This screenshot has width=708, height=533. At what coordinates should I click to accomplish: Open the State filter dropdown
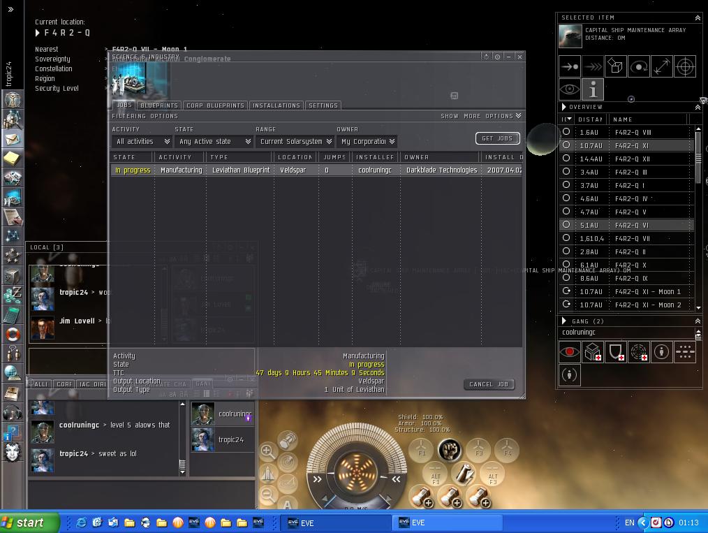coord(214,141)
